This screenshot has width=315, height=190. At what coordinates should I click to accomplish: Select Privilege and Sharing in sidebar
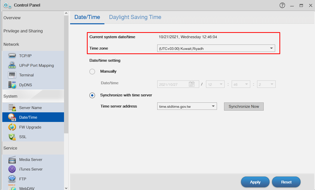coord(23,31)
